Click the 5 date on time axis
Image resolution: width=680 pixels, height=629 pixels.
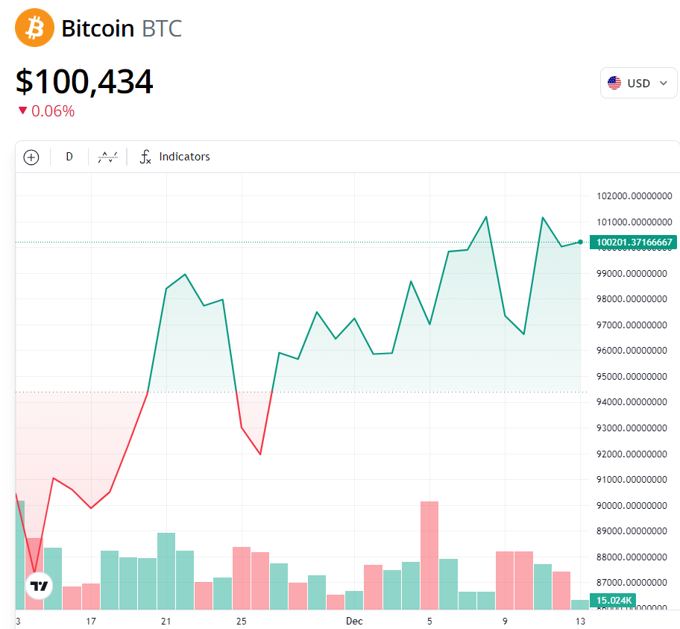click(429, 622)
